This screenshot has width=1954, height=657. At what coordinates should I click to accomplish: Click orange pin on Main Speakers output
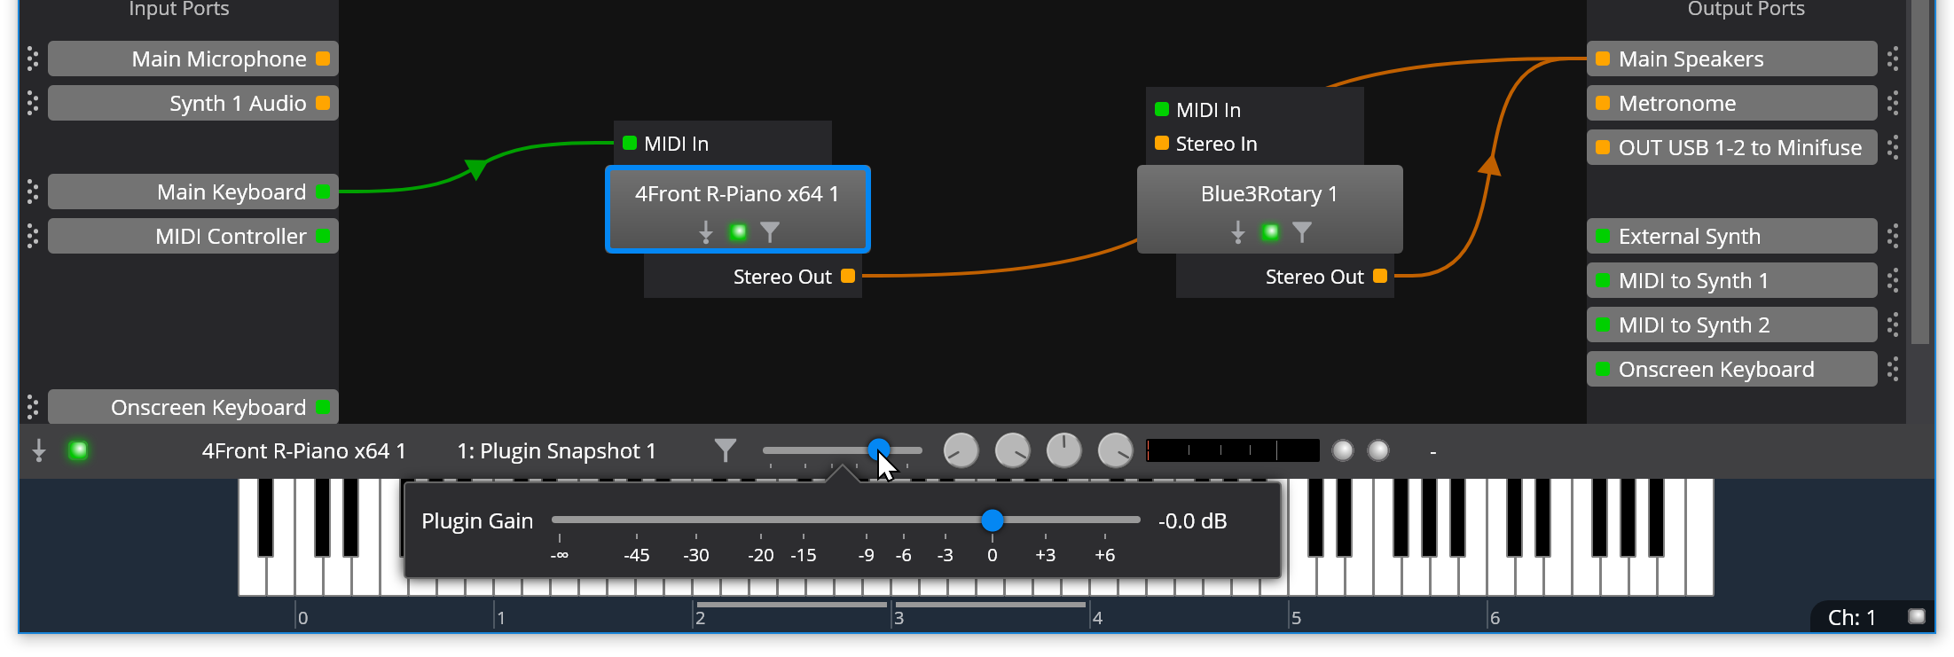(x=1603, y=59)
